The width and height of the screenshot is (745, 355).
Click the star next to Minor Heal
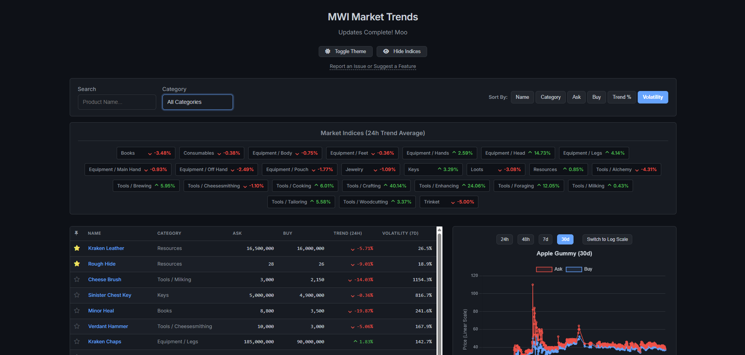pyautogui.click(x=77, y=311)
